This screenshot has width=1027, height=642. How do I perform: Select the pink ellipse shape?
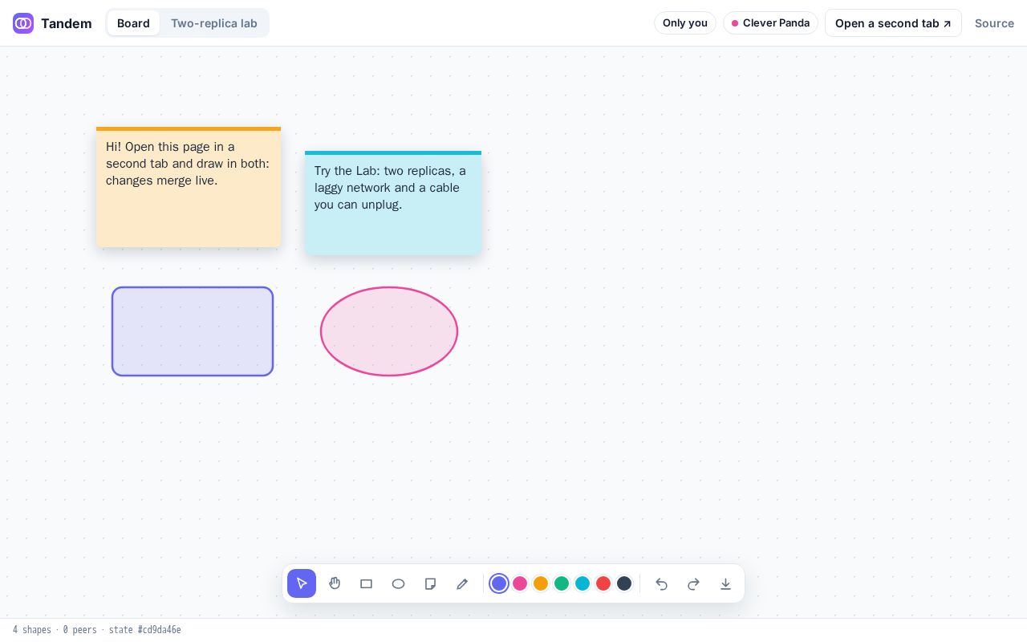[389, 331]
